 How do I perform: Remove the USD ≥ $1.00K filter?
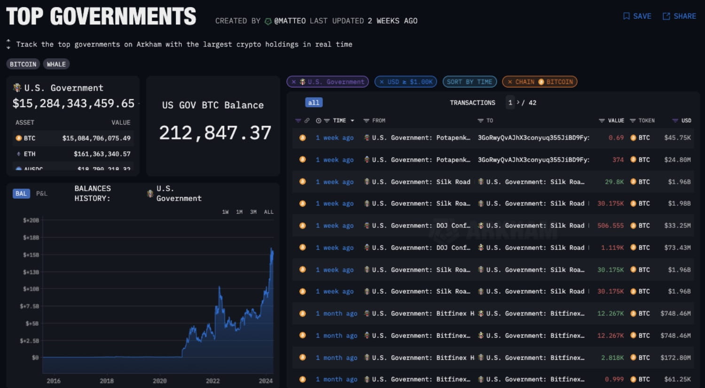click(382, 81)
